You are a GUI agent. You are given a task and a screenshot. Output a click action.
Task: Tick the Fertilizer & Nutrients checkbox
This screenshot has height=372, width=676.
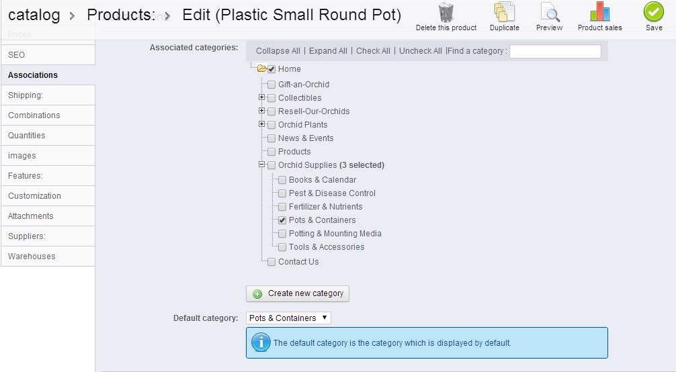click(282, 207)
